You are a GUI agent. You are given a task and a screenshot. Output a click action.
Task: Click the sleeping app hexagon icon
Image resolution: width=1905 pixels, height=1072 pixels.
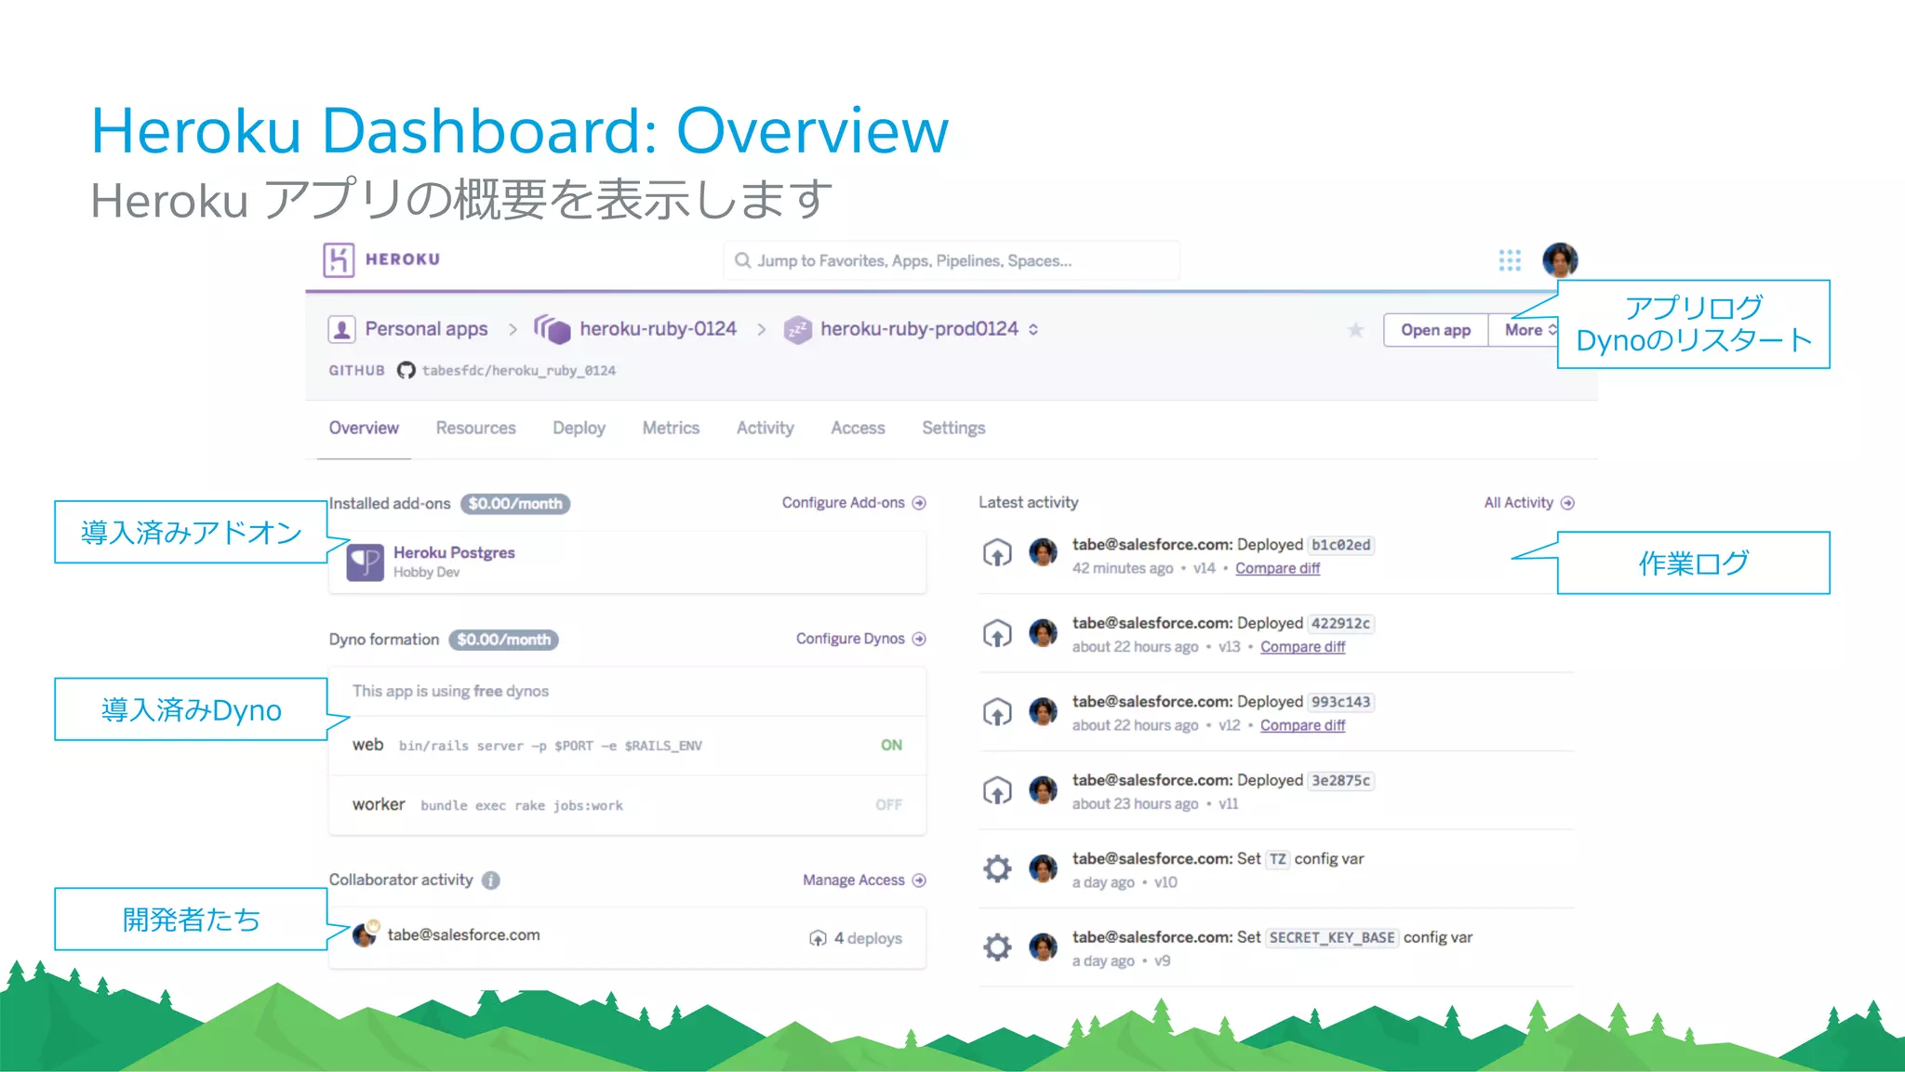(x=797, y=329)
